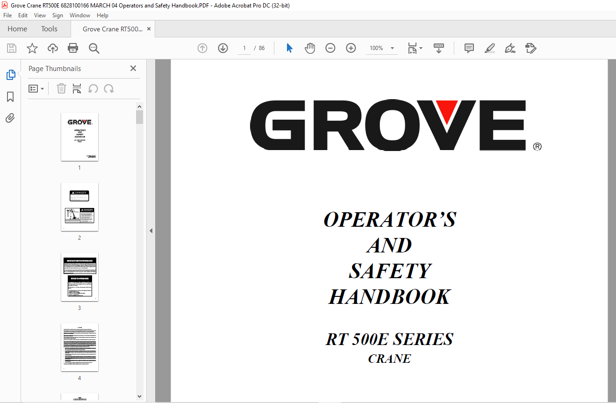Expand the fit page options arrow
Screen dimensions: 616x403
421,48
